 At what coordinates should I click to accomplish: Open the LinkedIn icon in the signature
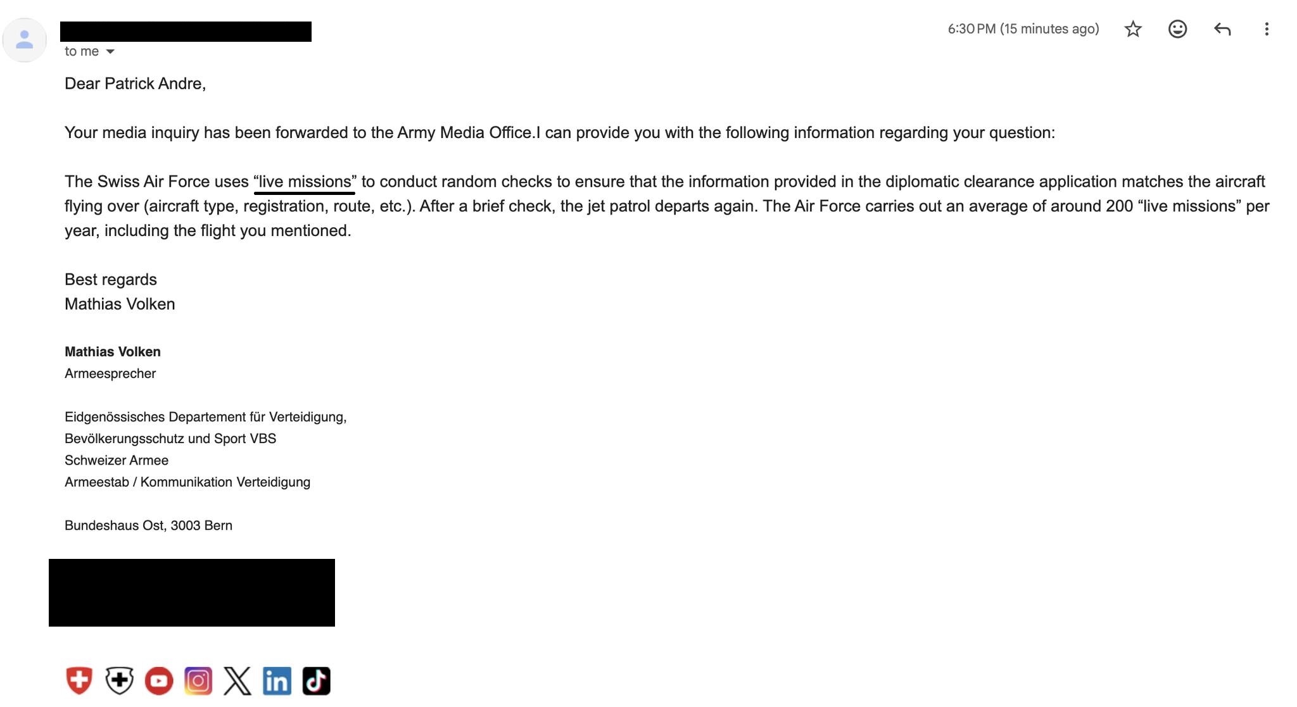277,680
